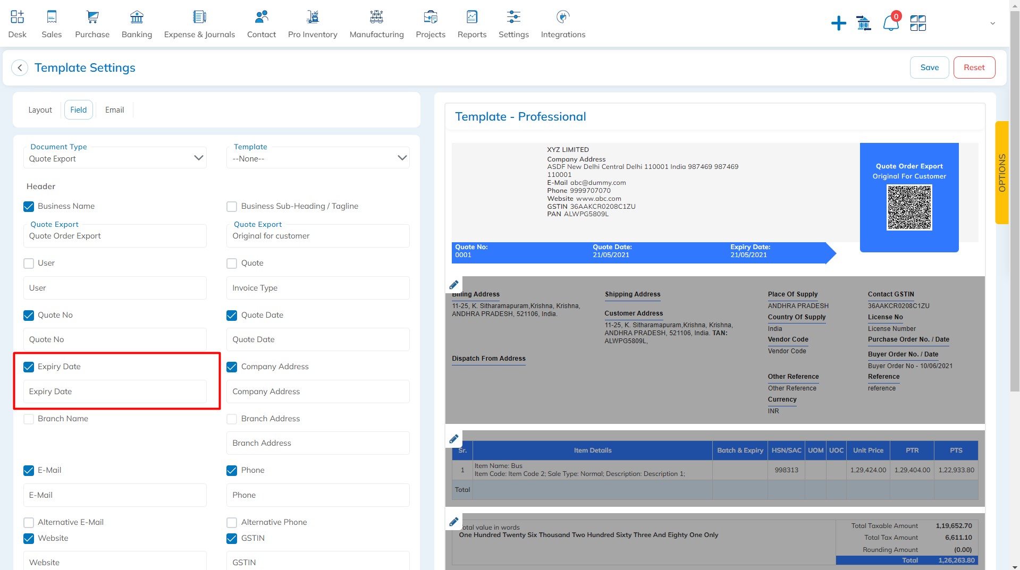Screen dimensions: 1020x570
Task: Enable the Alternative E-Mail checkbox
Action: (x=29, y=523)
